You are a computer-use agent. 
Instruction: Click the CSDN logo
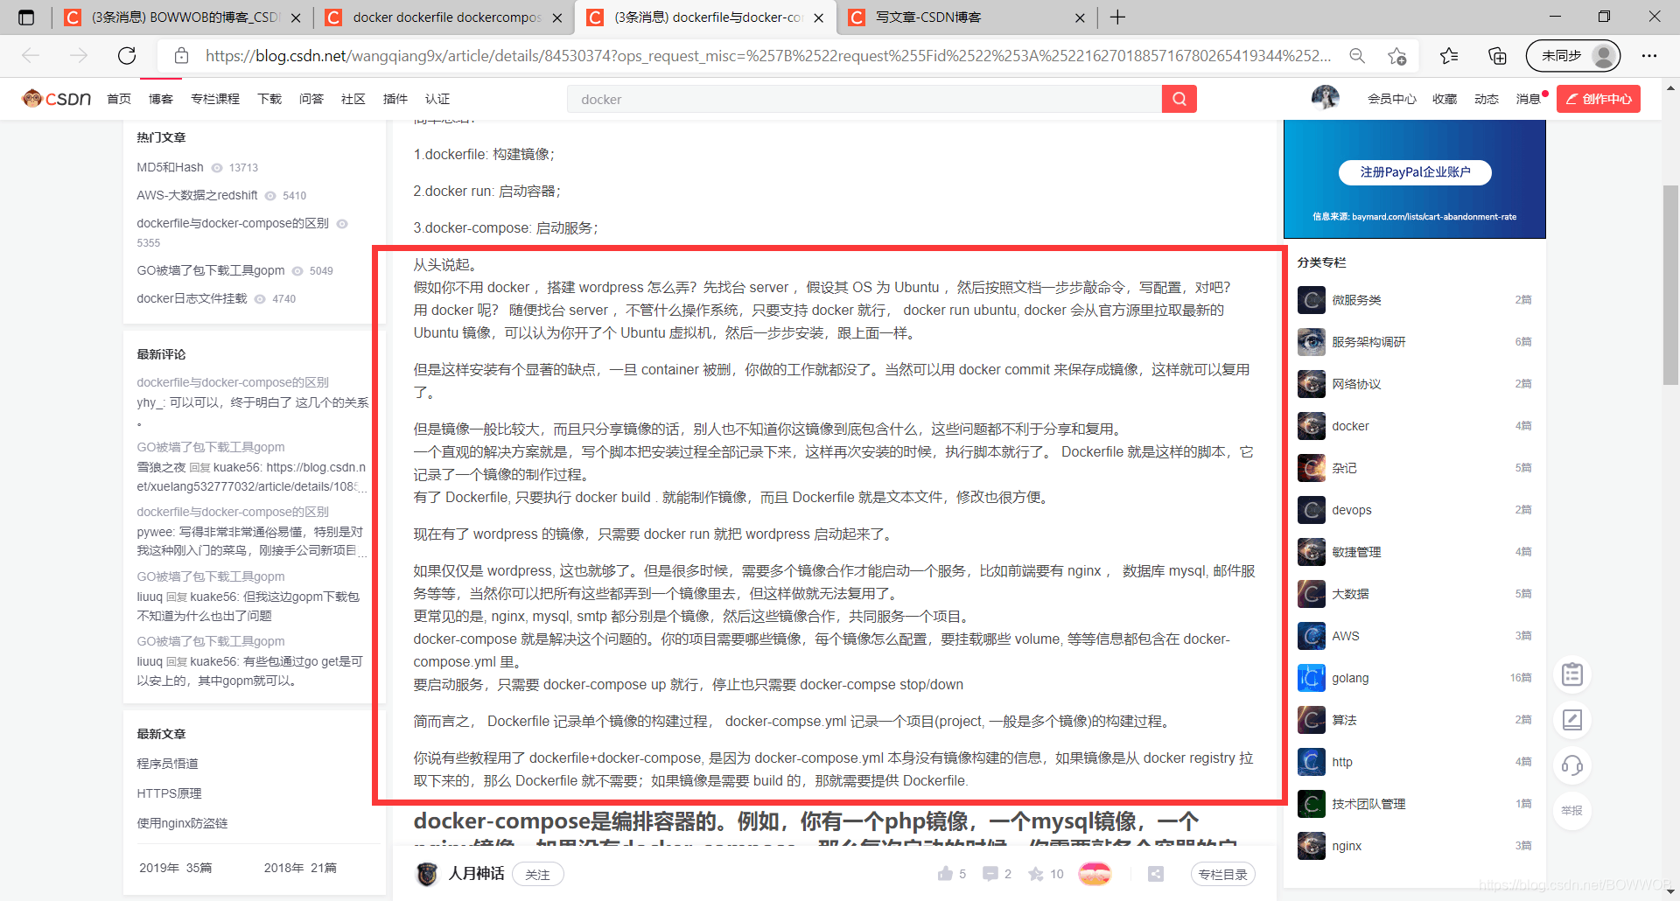[x=55, y=98]
